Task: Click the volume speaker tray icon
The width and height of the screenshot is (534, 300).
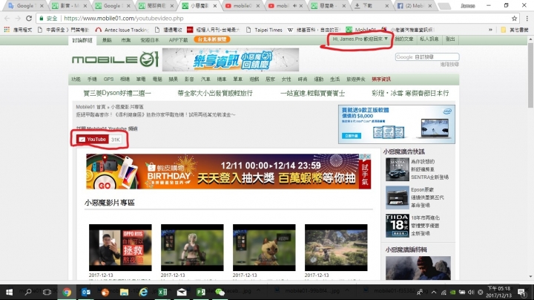Action: pos(471,292)
